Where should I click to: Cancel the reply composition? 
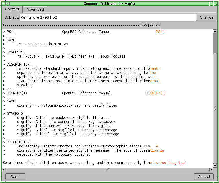tap(204, 177)
